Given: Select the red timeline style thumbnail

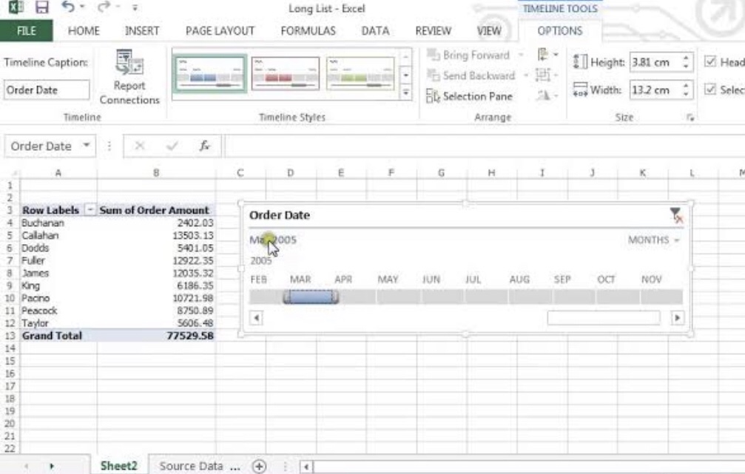Looking at the screenshot, I should 285,73.
